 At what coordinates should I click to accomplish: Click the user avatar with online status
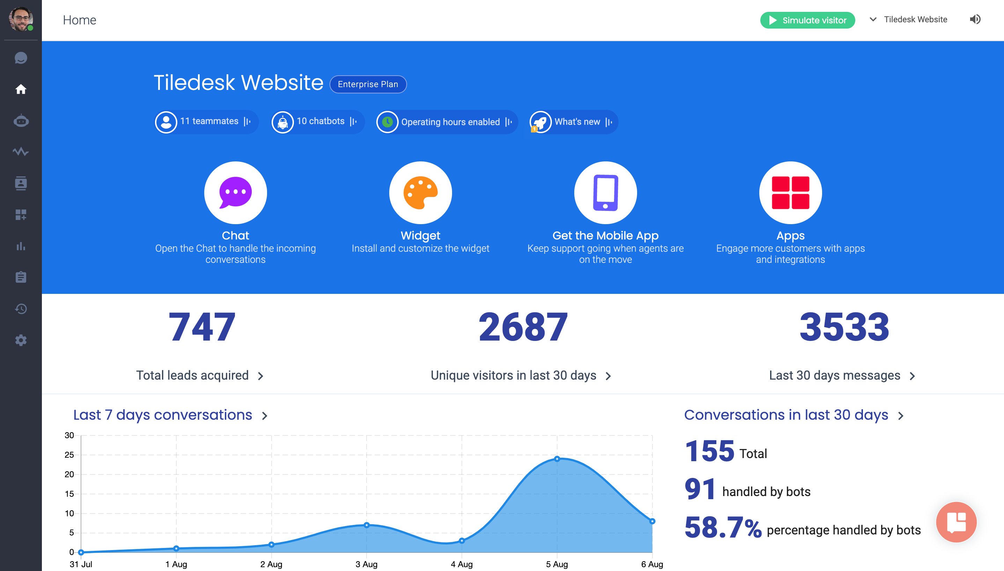click(20, 19)
